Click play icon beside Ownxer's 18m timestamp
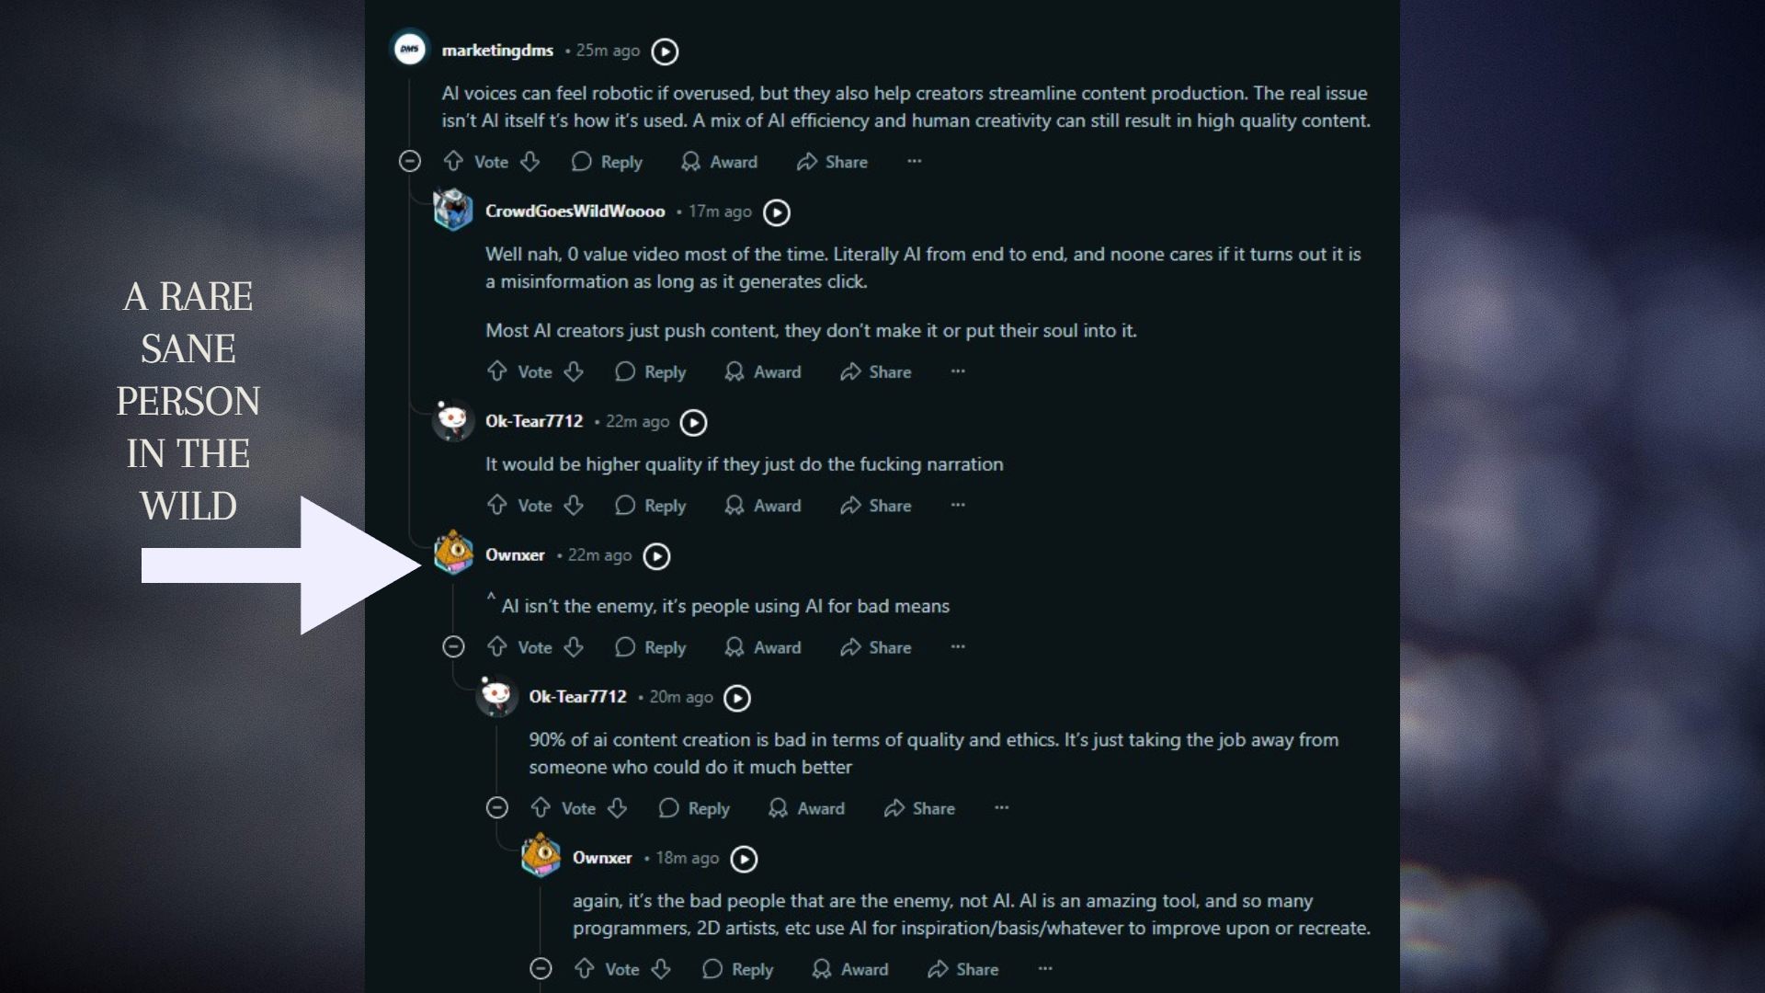The width and height of the screenshot is (1765, 993). (744, 859)
